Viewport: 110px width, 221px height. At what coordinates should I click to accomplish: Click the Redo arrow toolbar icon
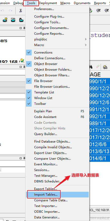[11, 10]
